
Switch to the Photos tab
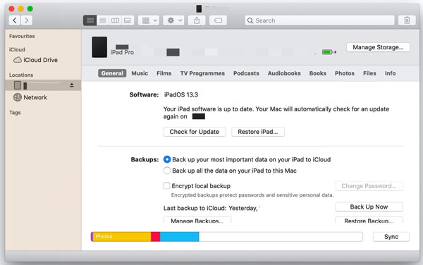coord(345,73)
